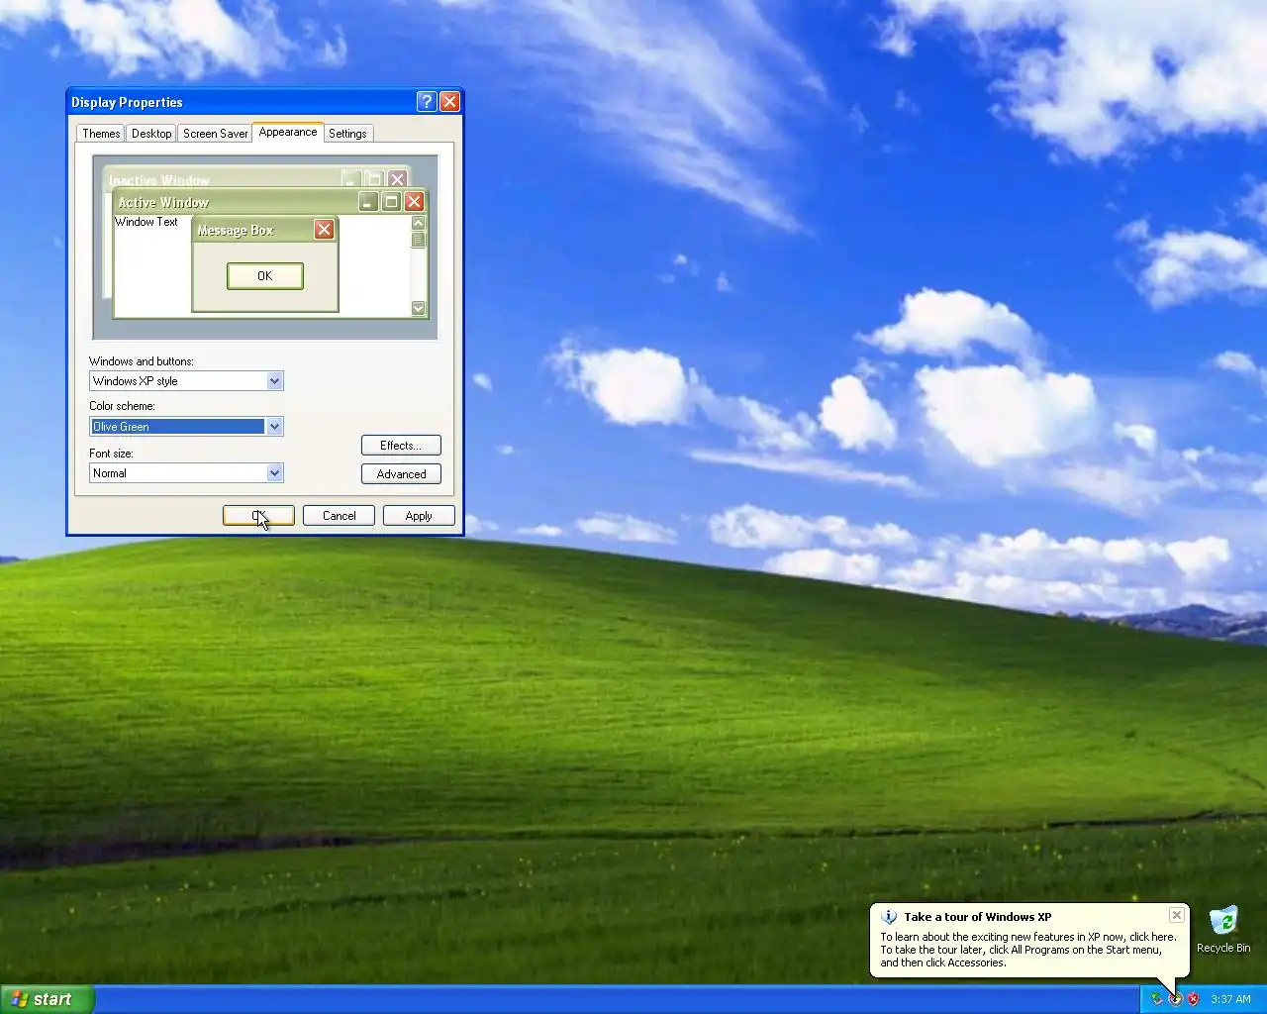The width and height of the screenshot is (1267, 1014).
Task: Switch to the Settings tab
Action: click(x=347, y=134)
